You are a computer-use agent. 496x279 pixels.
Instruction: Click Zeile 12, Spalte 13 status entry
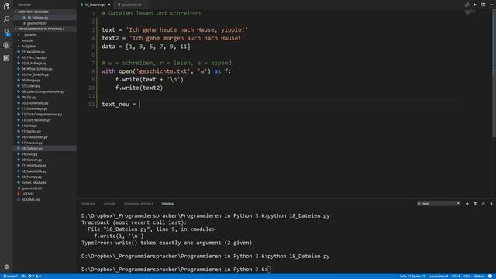pos(412,276)
